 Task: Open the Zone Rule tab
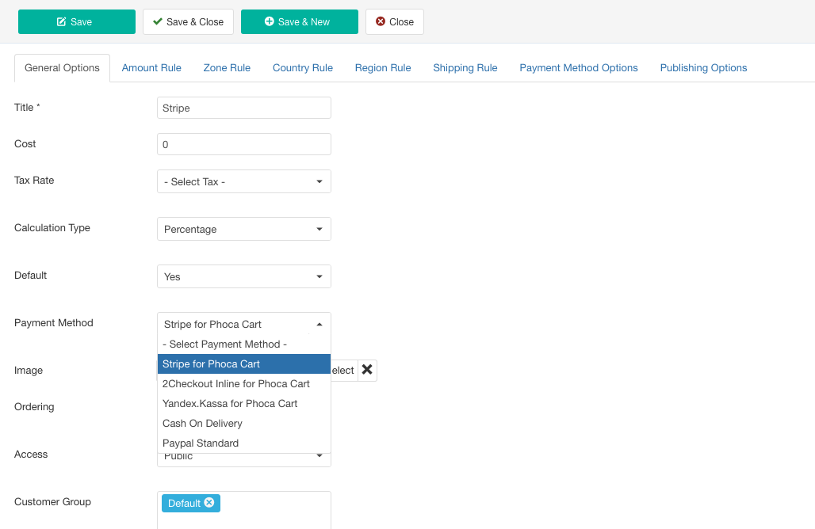(x=227, y=68)
